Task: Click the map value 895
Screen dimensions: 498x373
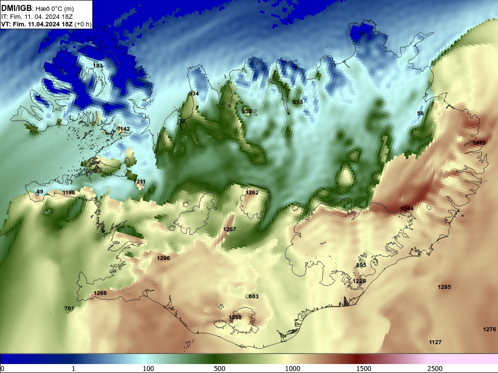Action: coord(361,265)
